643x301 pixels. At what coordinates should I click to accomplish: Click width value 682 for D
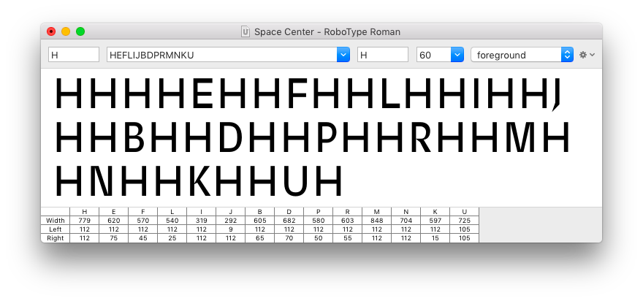pyautogui.click(x=289, y=221)
